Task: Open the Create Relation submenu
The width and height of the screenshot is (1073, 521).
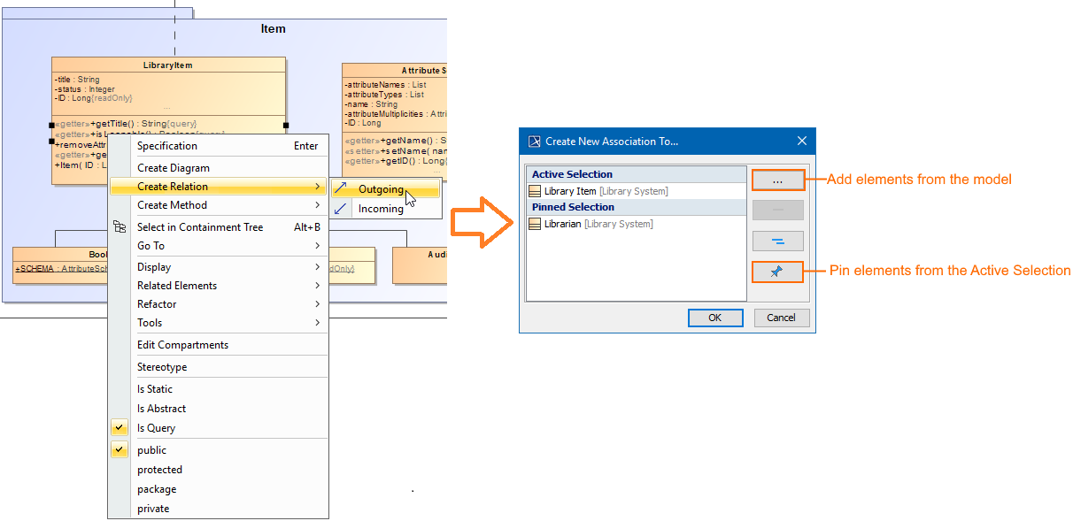Action: pos(218,187)
